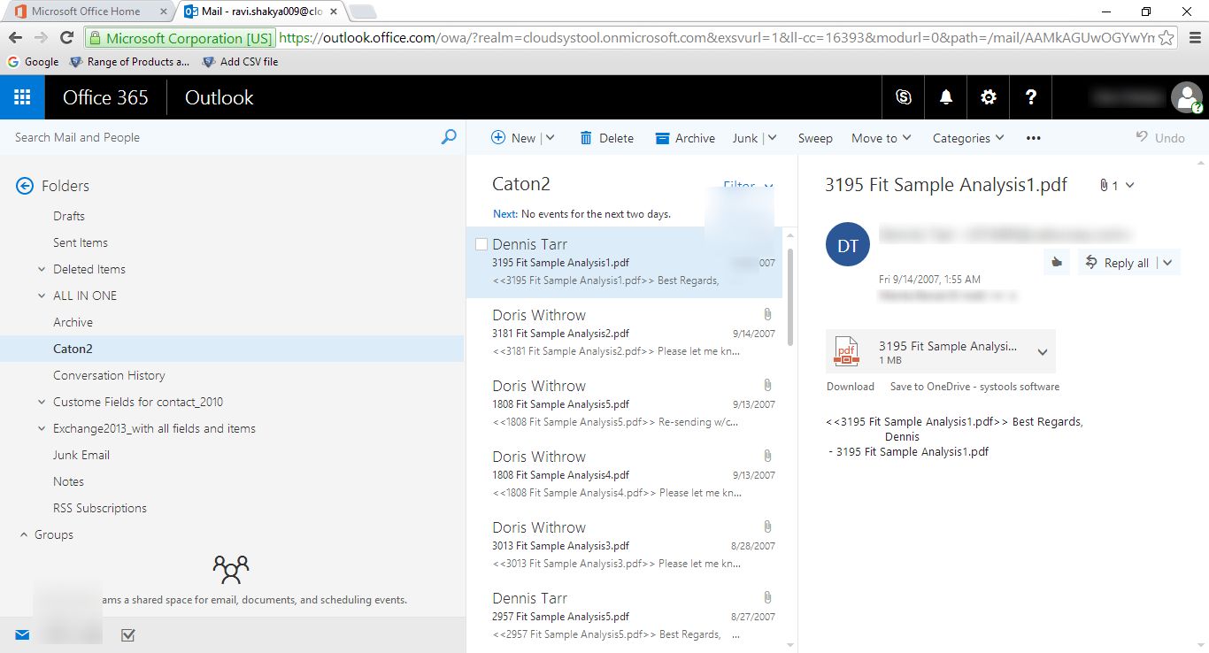Collapse Exchange2013_with all fields folder
Viewport: 1209px width, 653px height.
point(42,428)
